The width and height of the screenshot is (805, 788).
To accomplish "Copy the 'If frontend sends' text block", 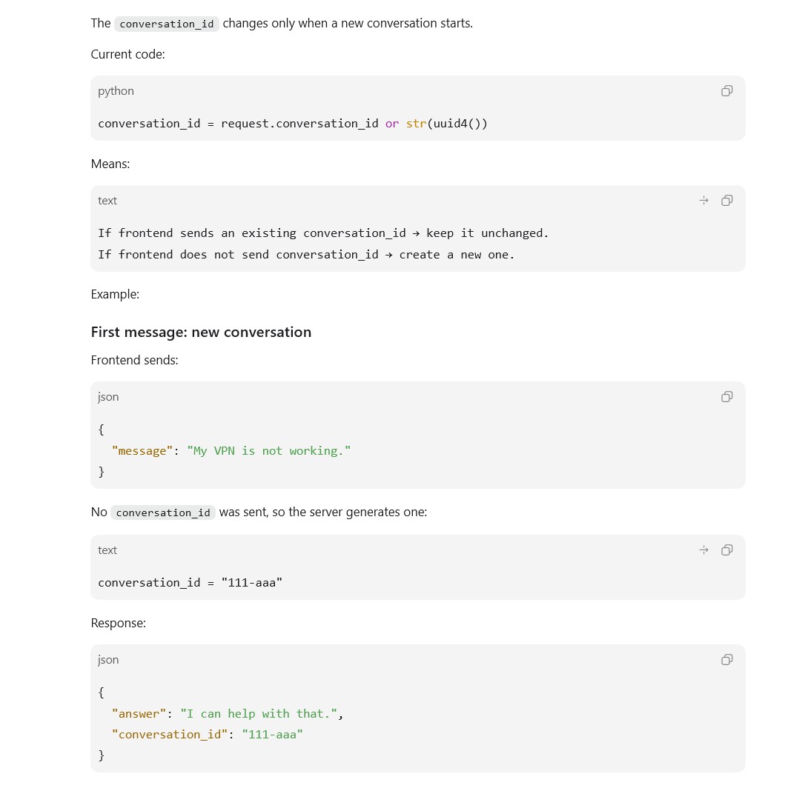I will [726, 201].
